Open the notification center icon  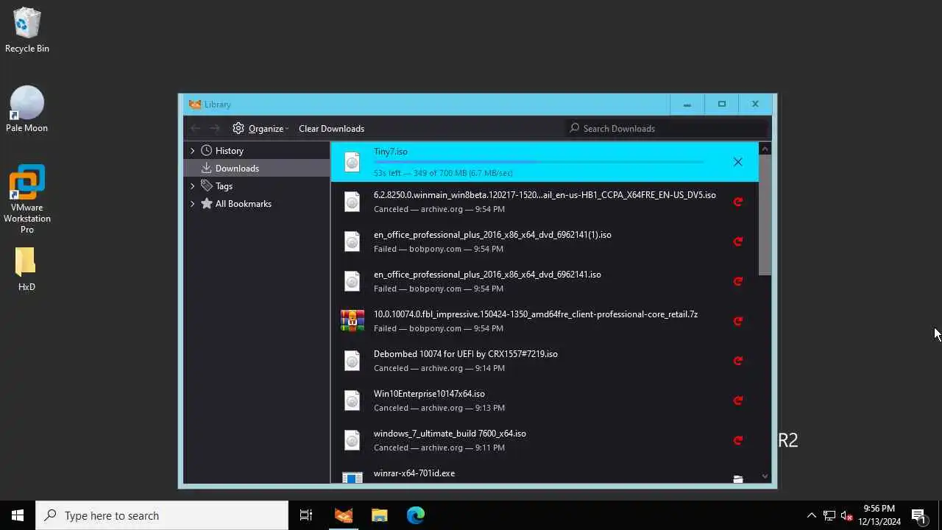click(x=918, y=515)
